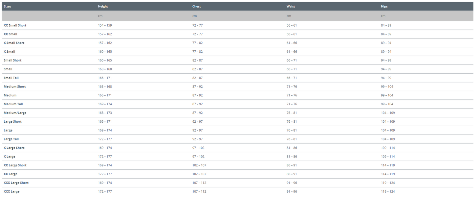The height and width of the screenshot is (197, 476).
Task: Click the height value for XX Small Short
Action: click(105, 25)
